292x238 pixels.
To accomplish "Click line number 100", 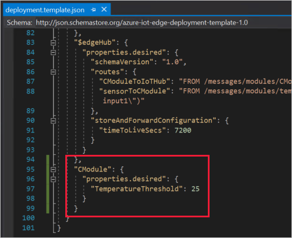I will [x=29, y=218].
